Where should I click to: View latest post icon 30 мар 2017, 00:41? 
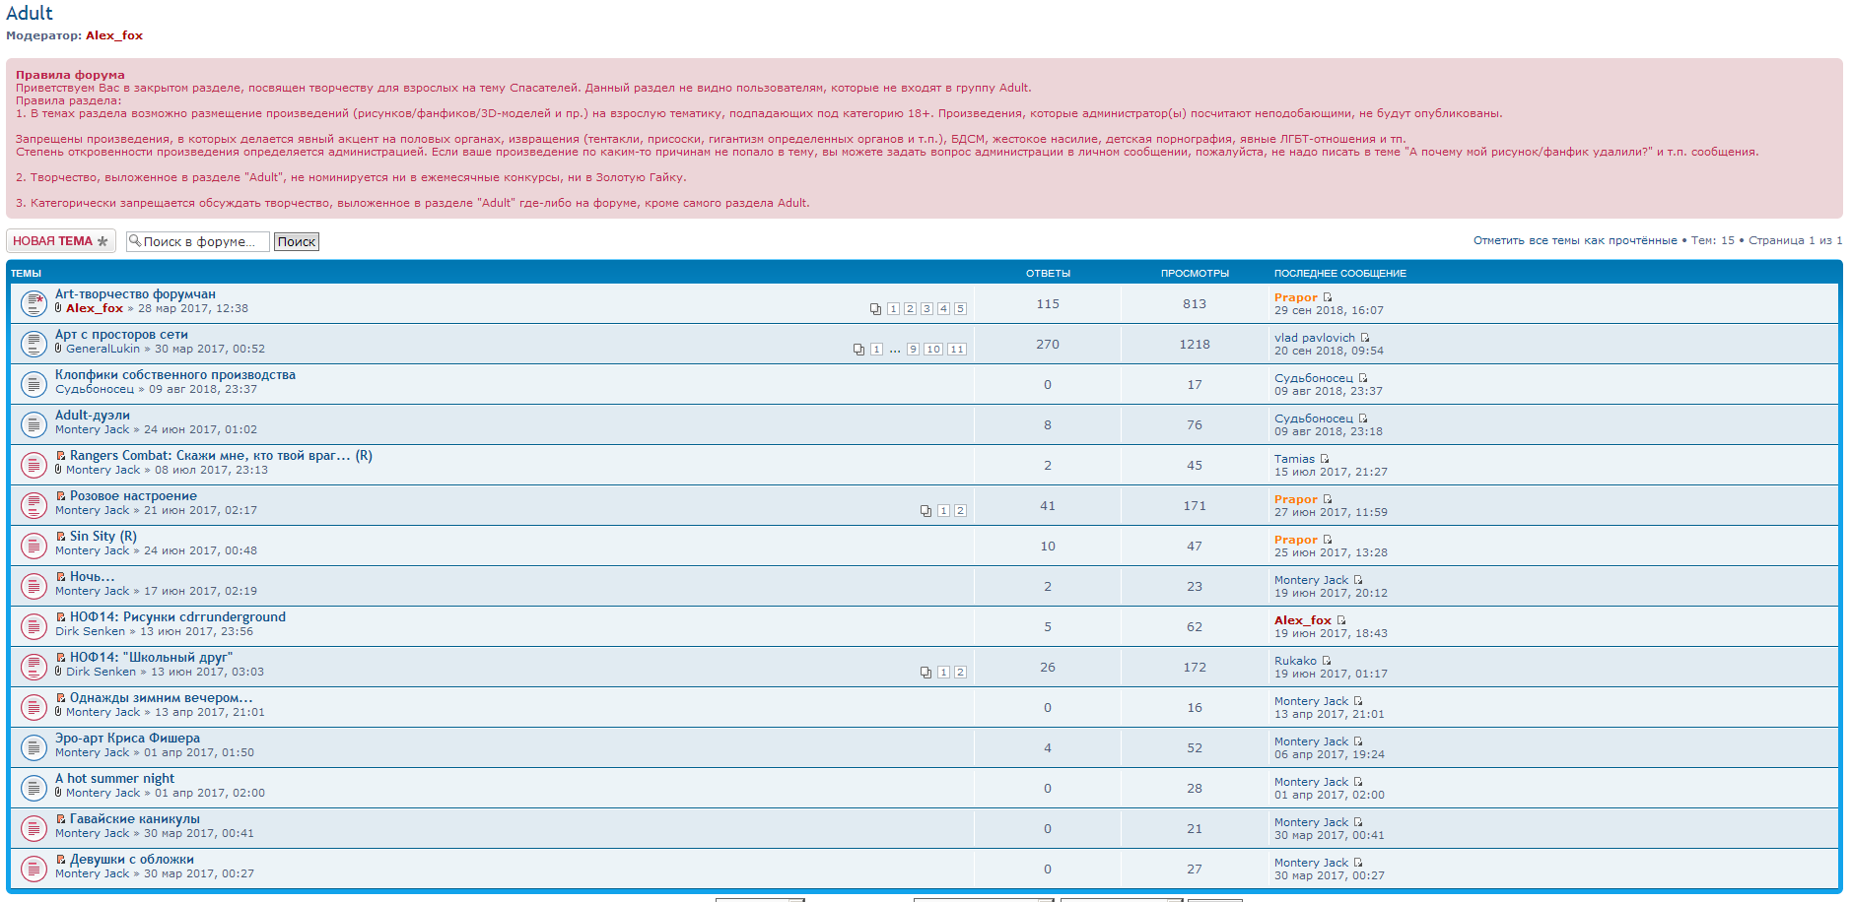[1358, 822]
